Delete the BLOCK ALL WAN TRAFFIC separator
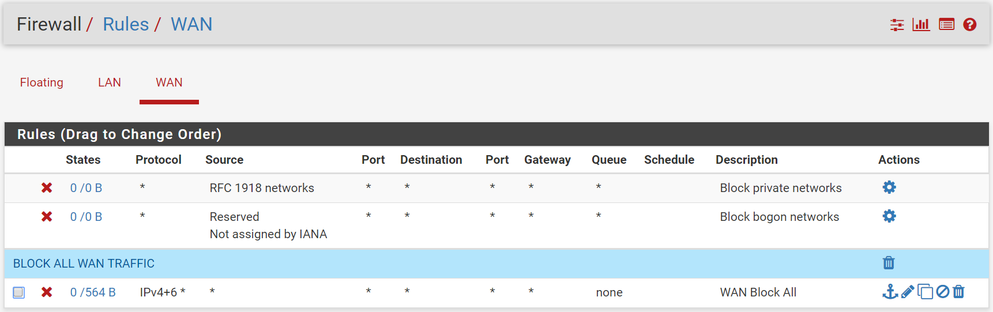Image resolution: width=993 pixels, height=312 pixels. click(889, 263)
